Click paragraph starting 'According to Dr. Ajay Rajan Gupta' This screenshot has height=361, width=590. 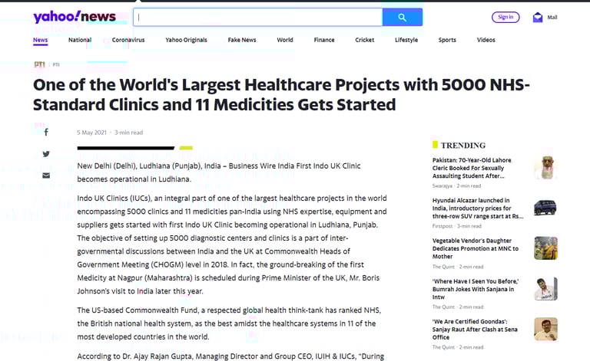230,356
